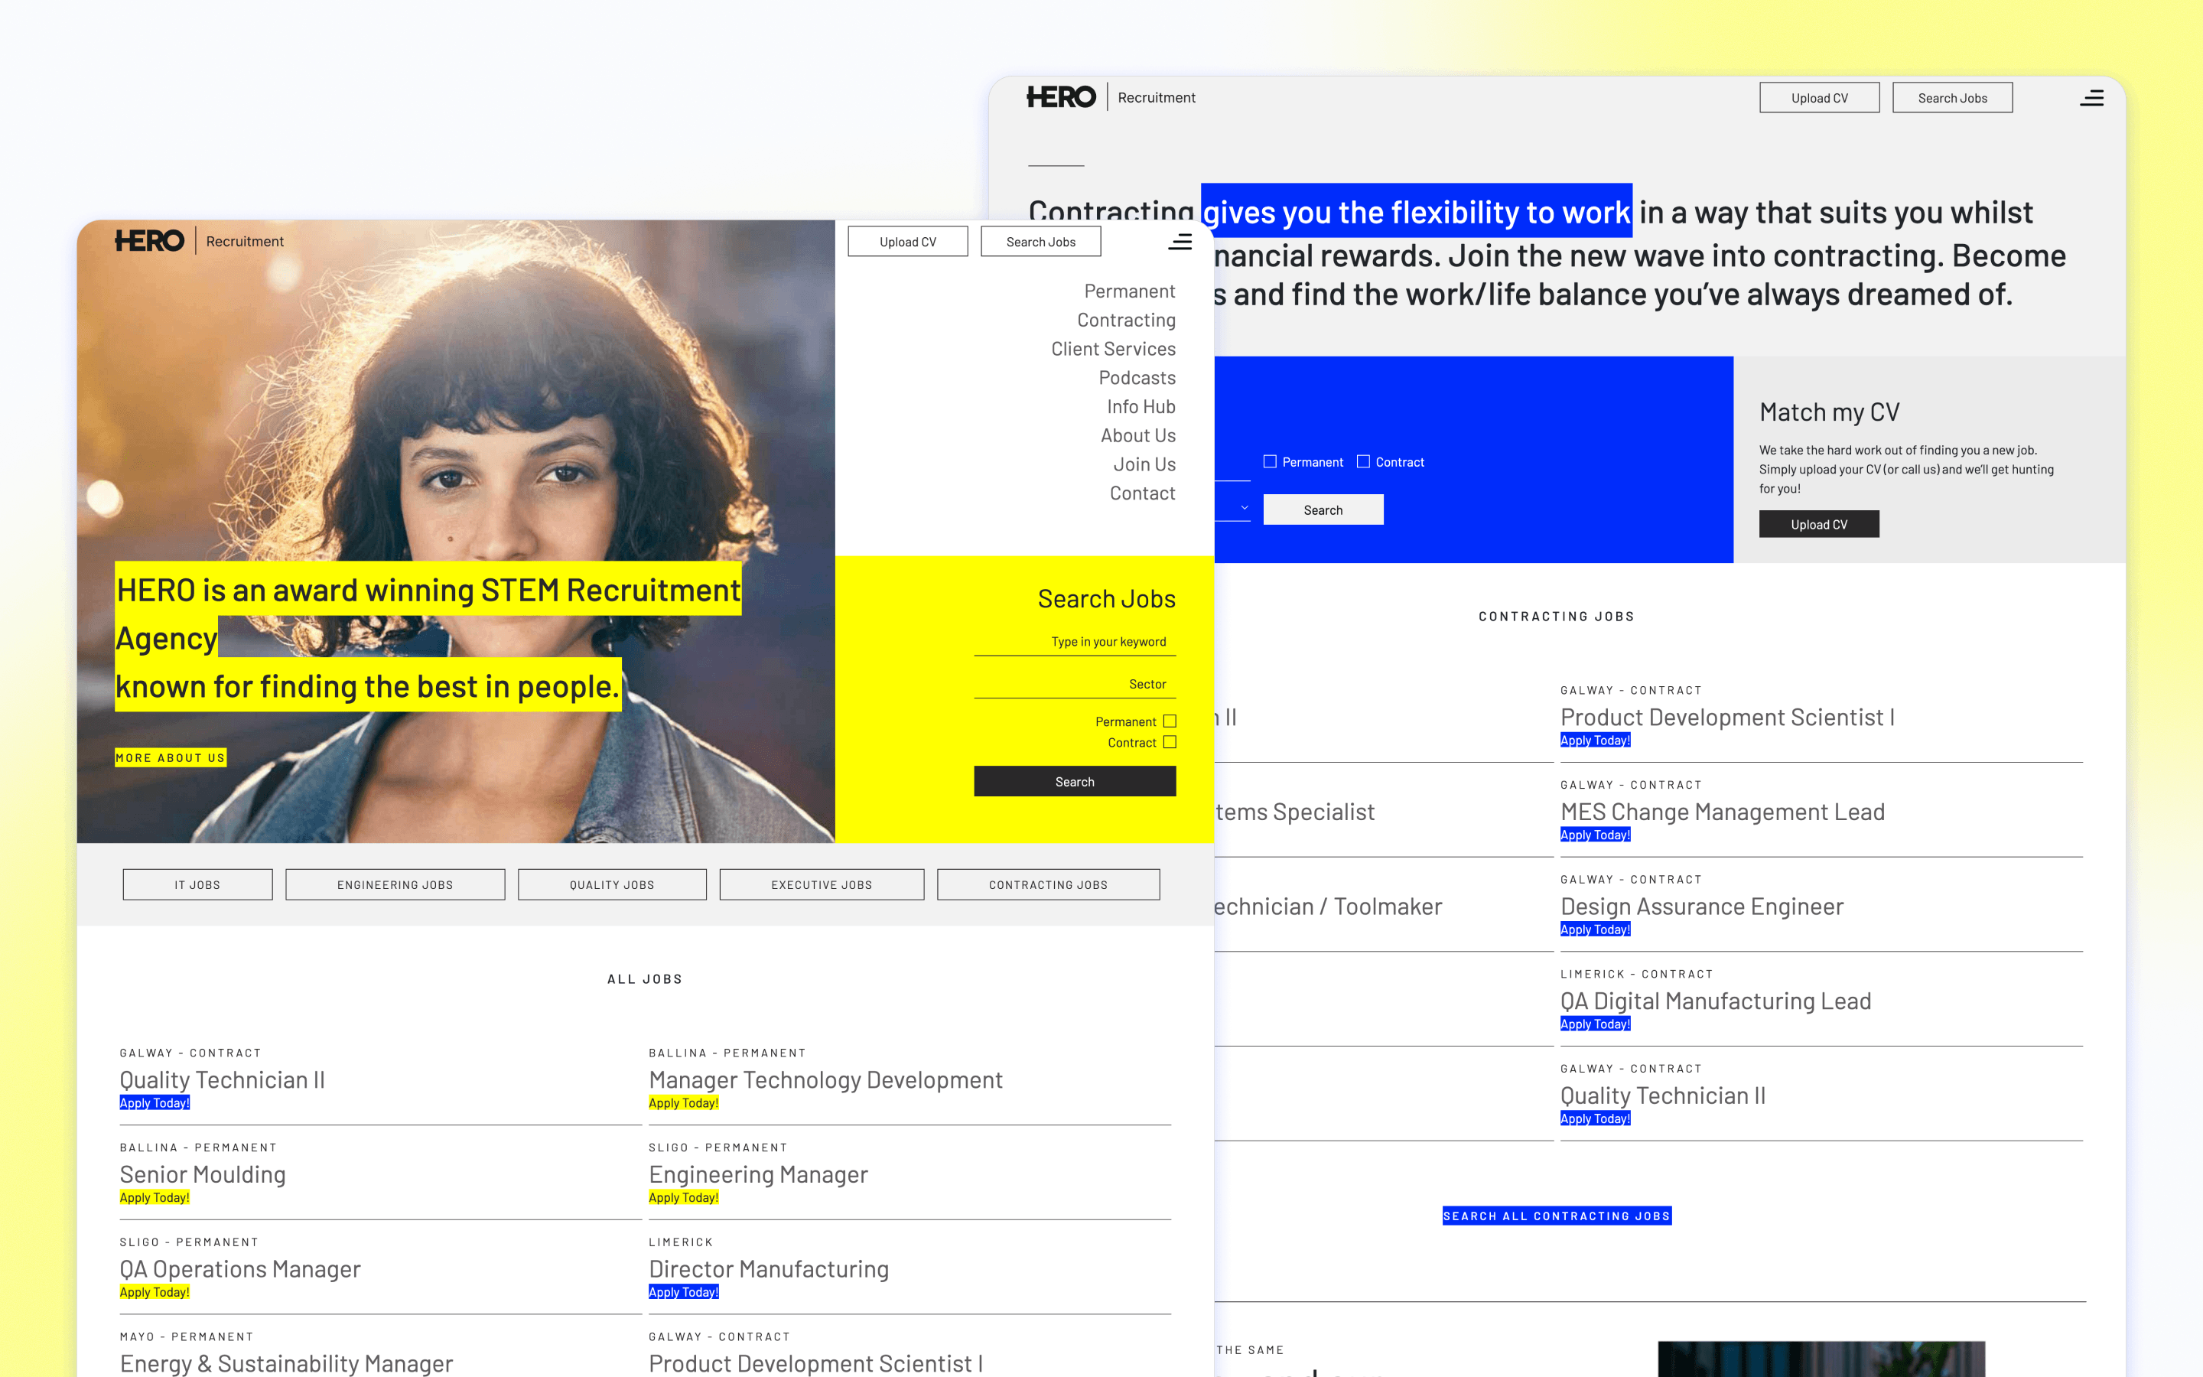Tick Contract checkbox in blue search panel
Screen dimensions: 2203x1377
click(1363, 462)
